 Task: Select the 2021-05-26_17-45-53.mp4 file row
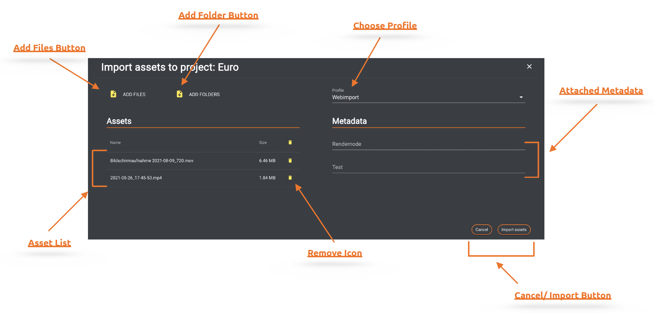tap(136, 178)
